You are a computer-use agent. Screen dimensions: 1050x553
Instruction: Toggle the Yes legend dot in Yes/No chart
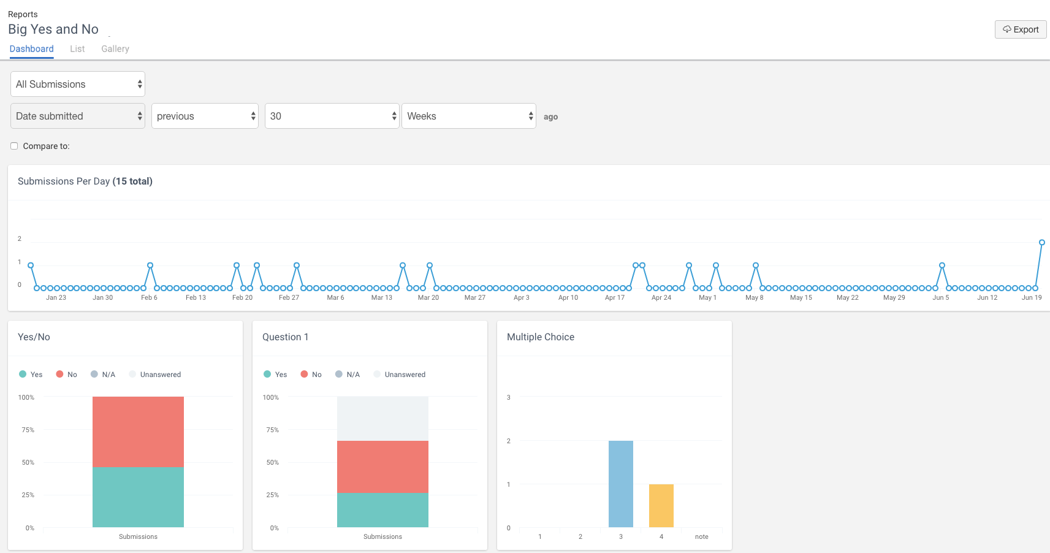(23, 374)
